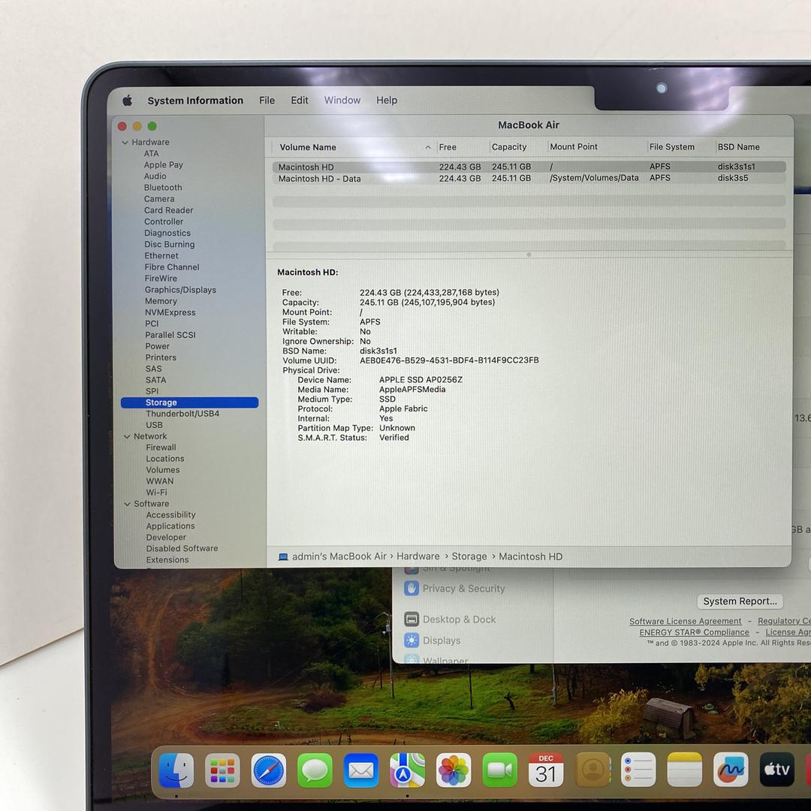The width and height of the screenshot is (811, 811).
Task: Sort by the Volume Name column header
Action: (x=308, y=147)
